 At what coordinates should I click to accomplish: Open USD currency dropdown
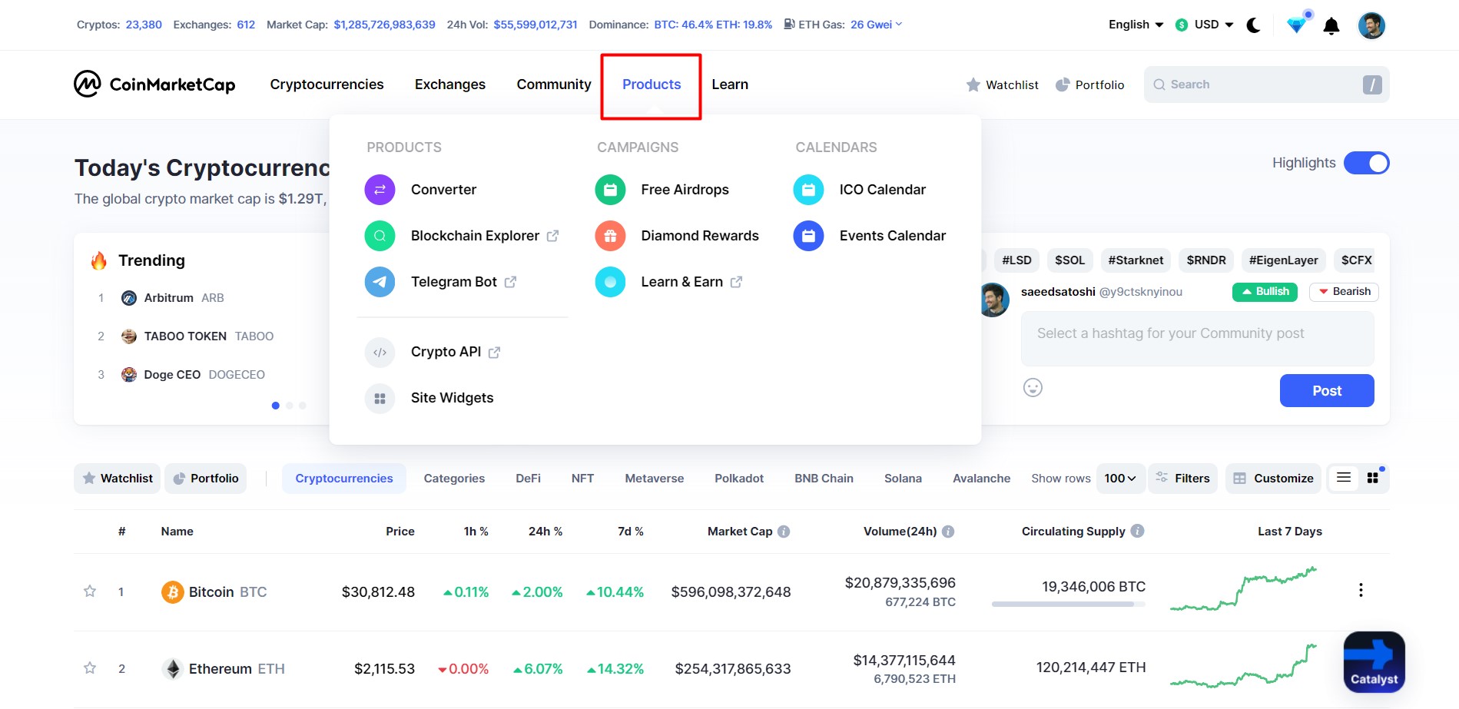[1204, 25]
